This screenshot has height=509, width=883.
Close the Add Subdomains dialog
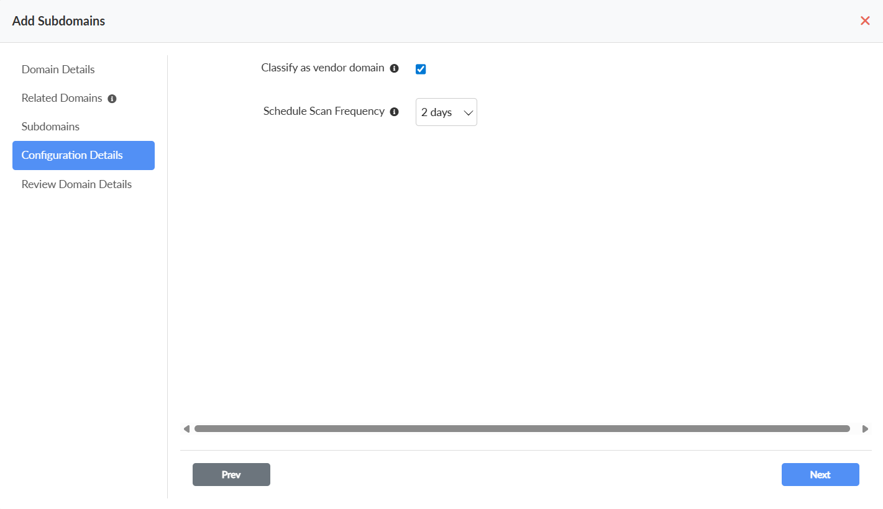[x=864, y=21]
